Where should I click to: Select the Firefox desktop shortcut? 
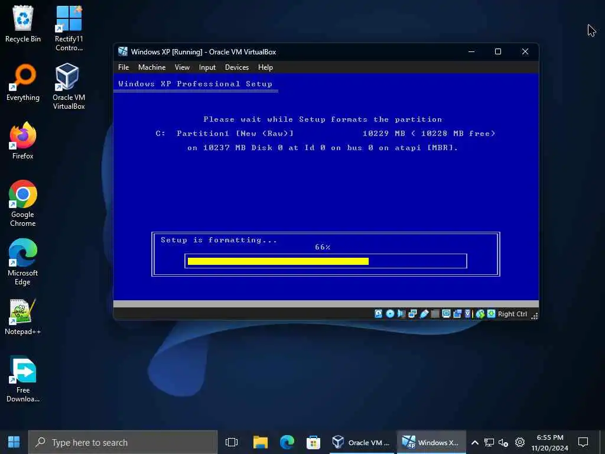tap(23, 141)
